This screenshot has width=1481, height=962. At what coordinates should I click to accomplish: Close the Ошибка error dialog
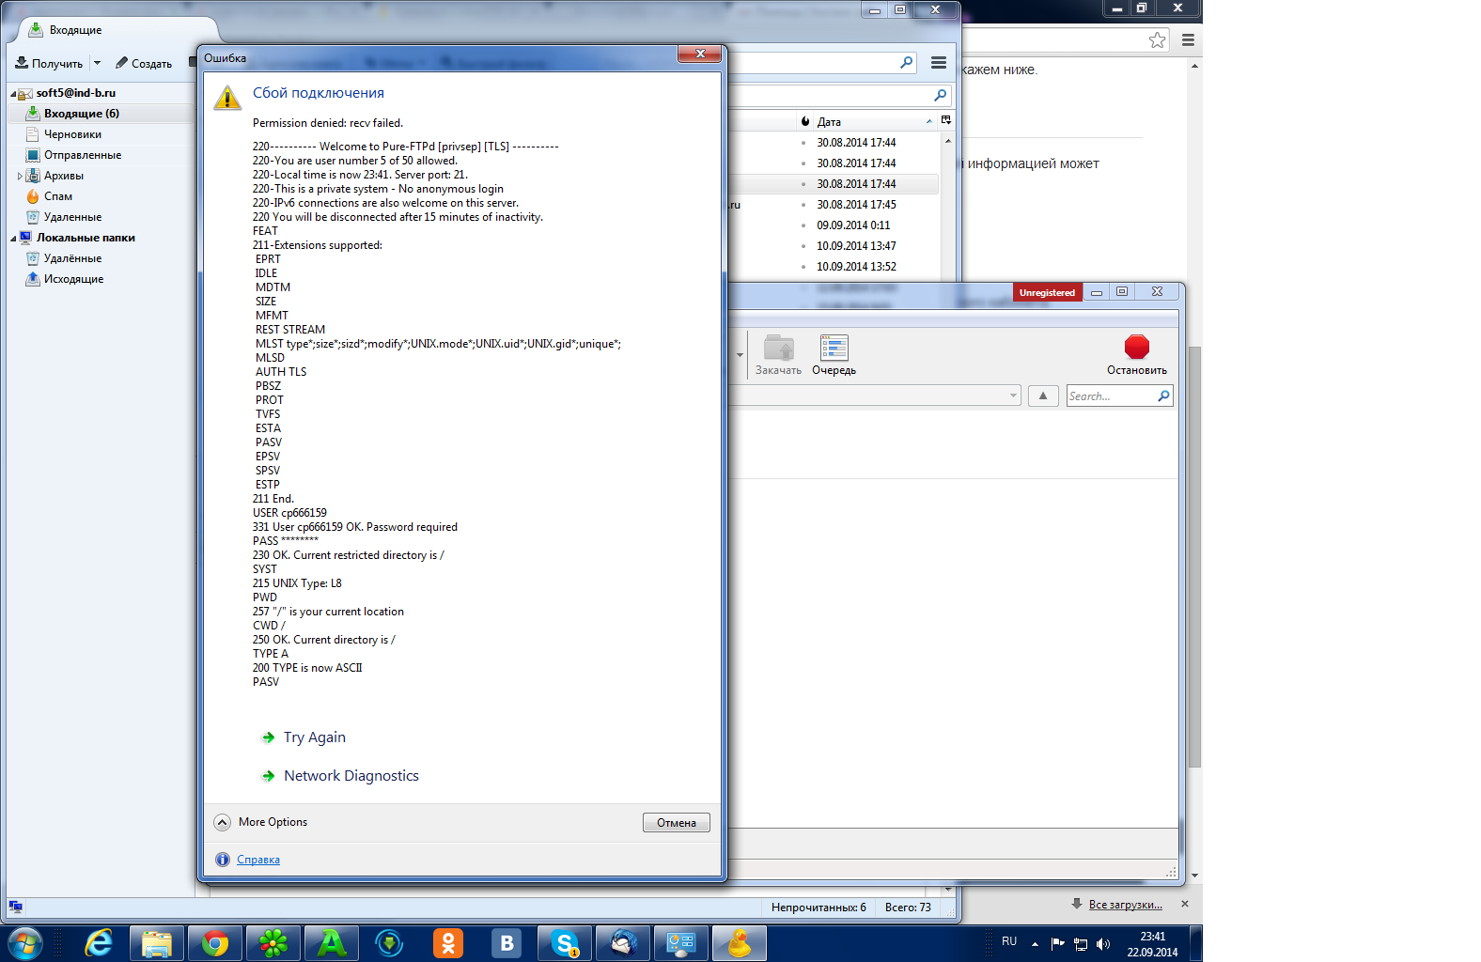point(700,54)
